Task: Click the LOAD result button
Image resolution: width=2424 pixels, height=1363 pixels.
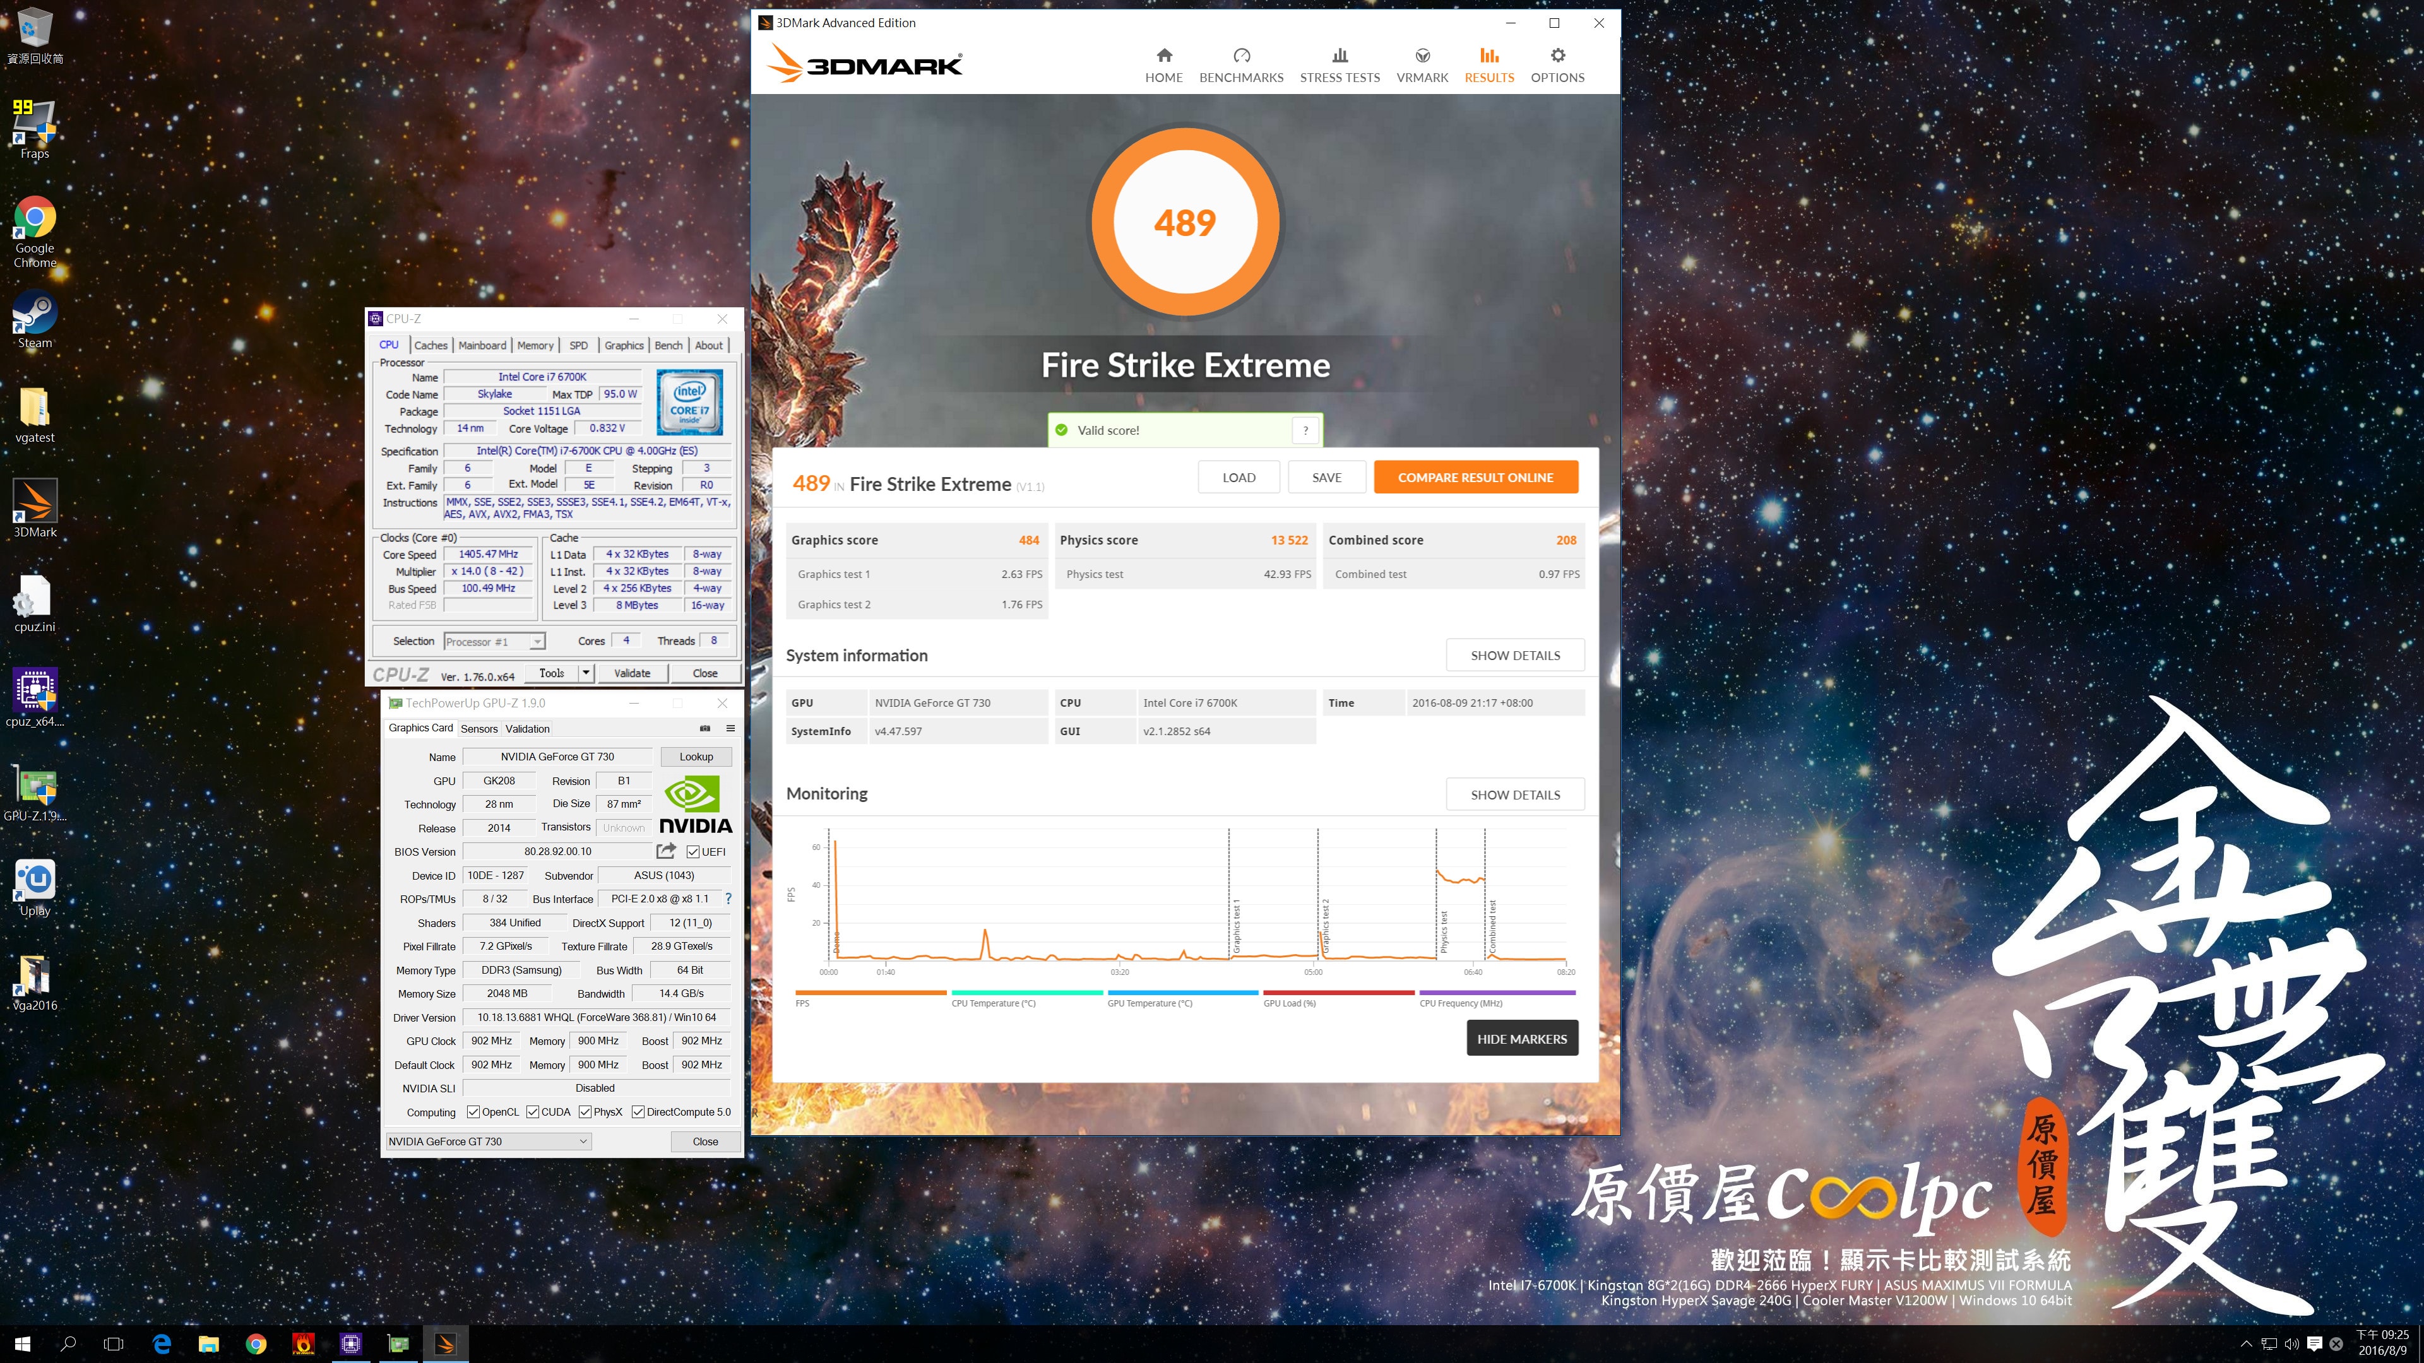Action: pos(1239,477)
